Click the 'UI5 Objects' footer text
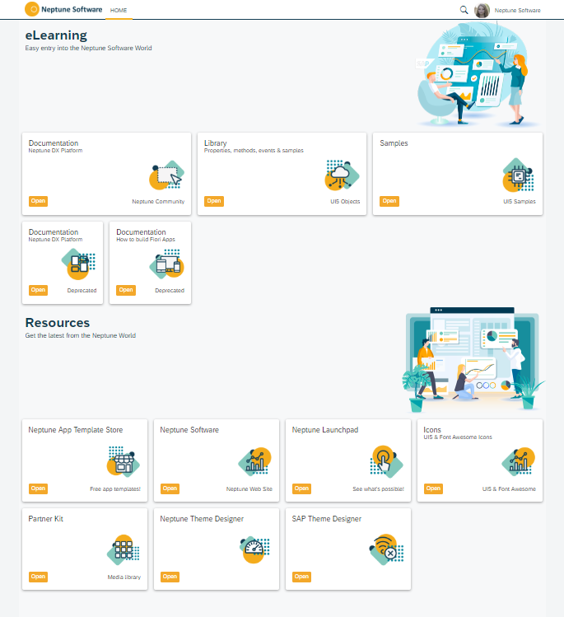This screenshot has height=617, width=564. tap(345, 202)
